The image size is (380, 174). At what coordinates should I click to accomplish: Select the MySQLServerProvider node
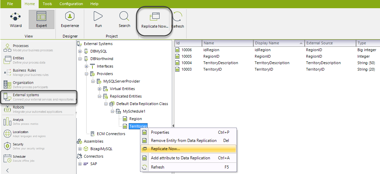[122, 81]
